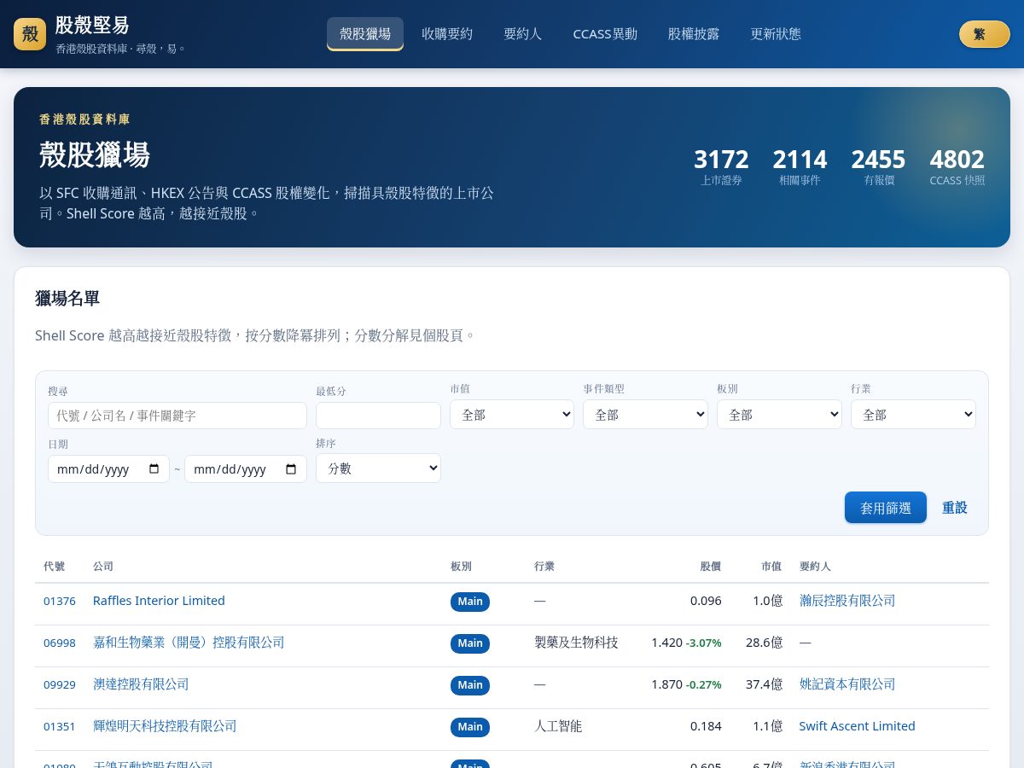Screen dimensions: 1024x768
Task: Open calendar picker on end date field
Action: point(290,469)
